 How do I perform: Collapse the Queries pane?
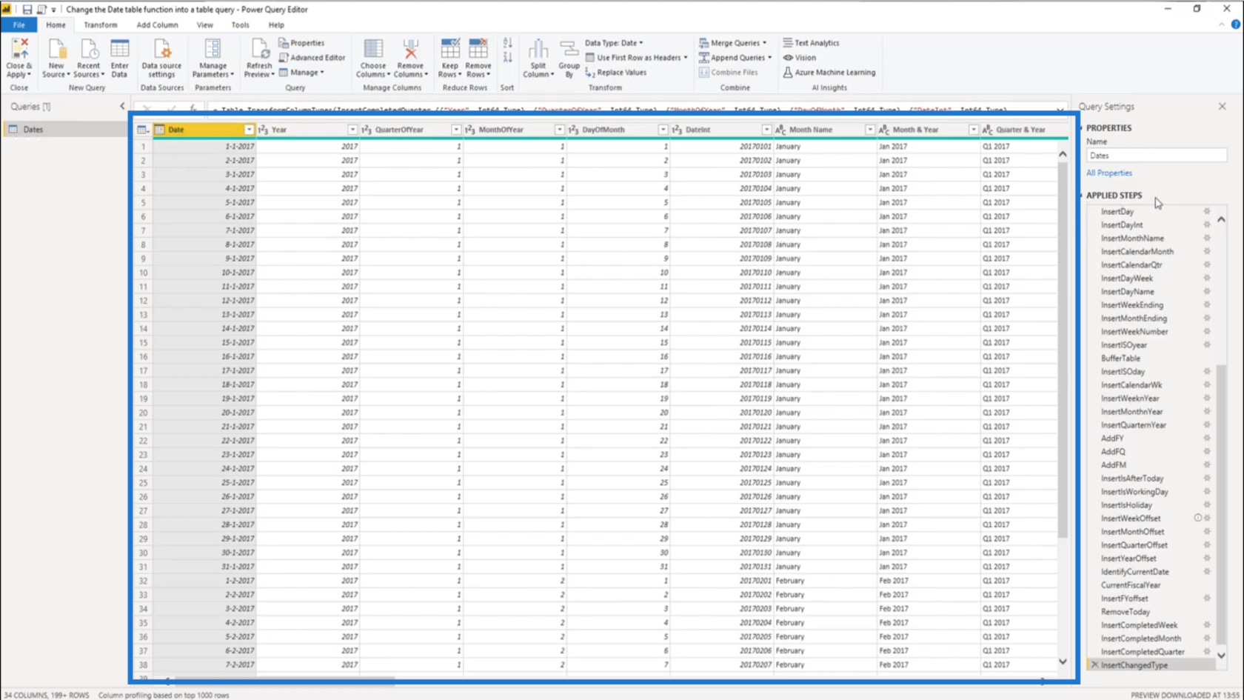click(x=122, y=107)
